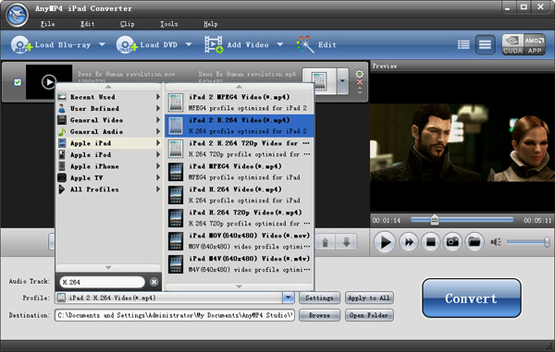Click the Settings button
The height and width of the screenshot is (352, 555).
[319, 297]
